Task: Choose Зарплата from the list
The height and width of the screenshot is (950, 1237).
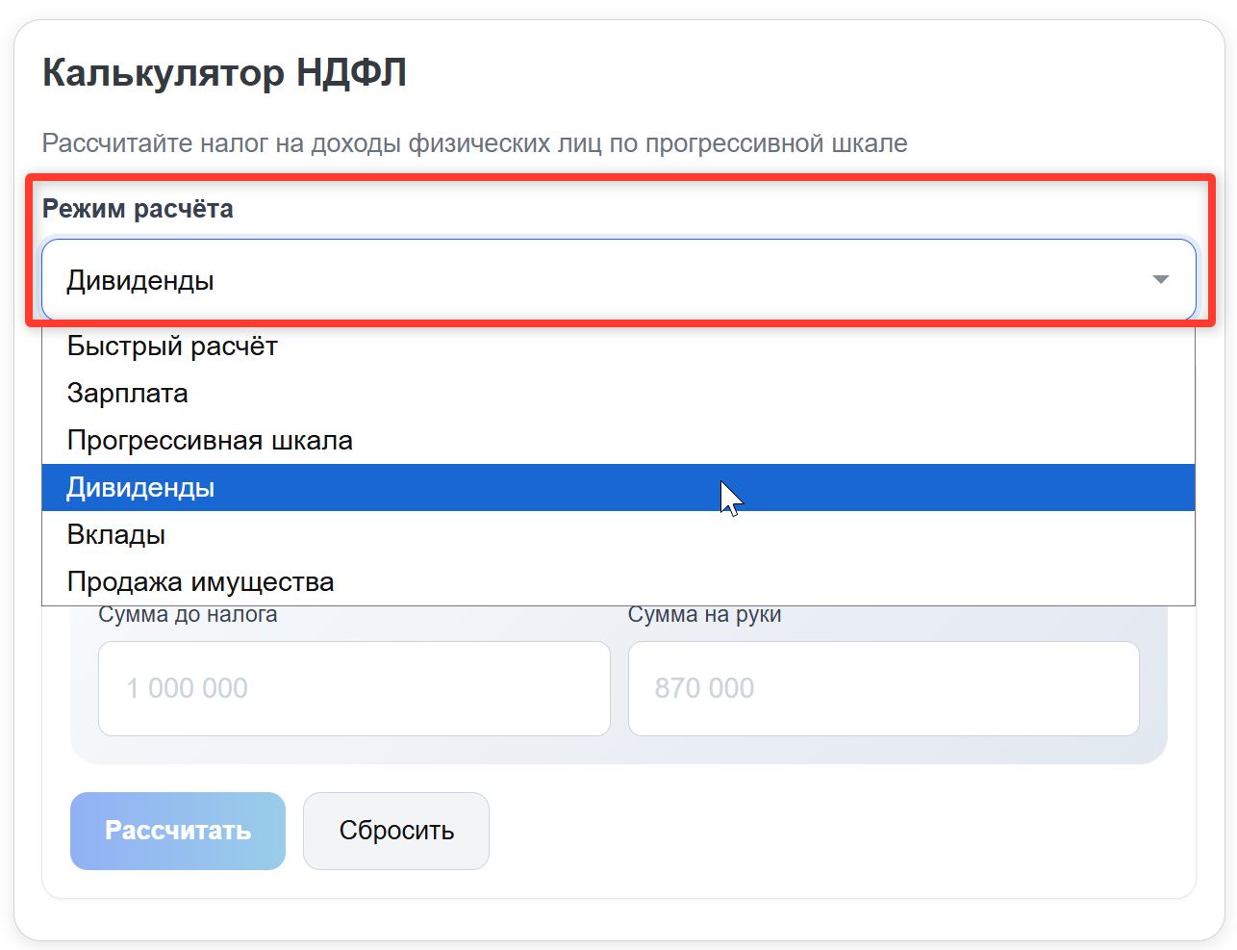Action: (x=618, y=394)
